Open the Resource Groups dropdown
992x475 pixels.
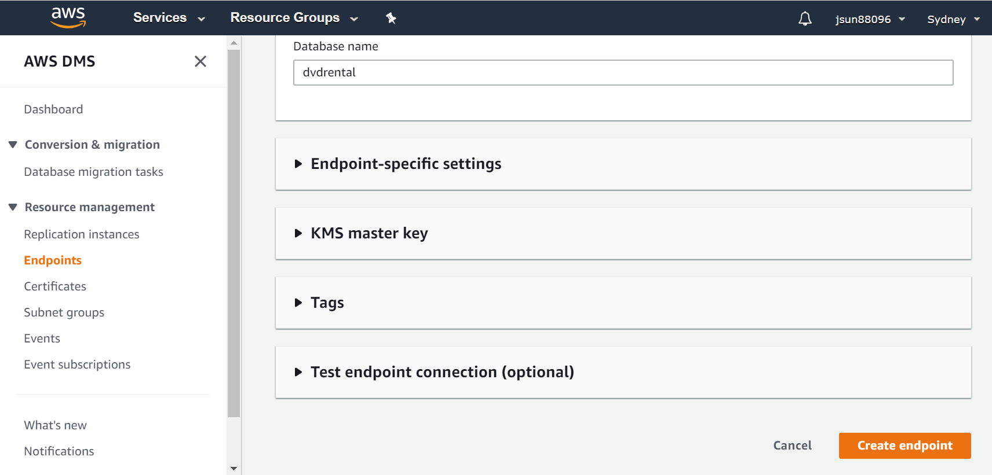point(294,18)
